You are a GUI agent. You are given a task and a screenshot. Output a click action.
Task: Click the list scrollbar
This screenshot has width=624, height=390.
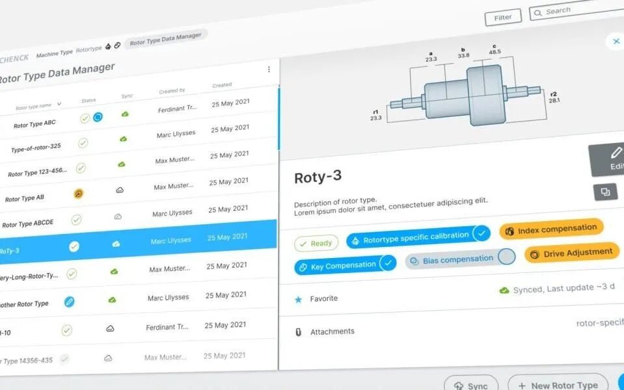coord(278,118)
